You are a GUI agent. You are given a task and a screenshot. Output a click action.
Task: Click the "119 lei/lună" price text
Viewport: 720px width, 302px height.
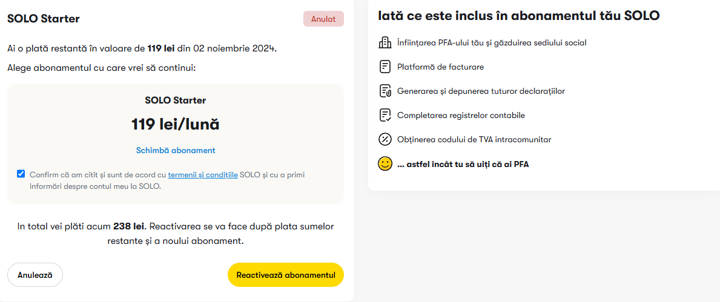click(176, 125)
